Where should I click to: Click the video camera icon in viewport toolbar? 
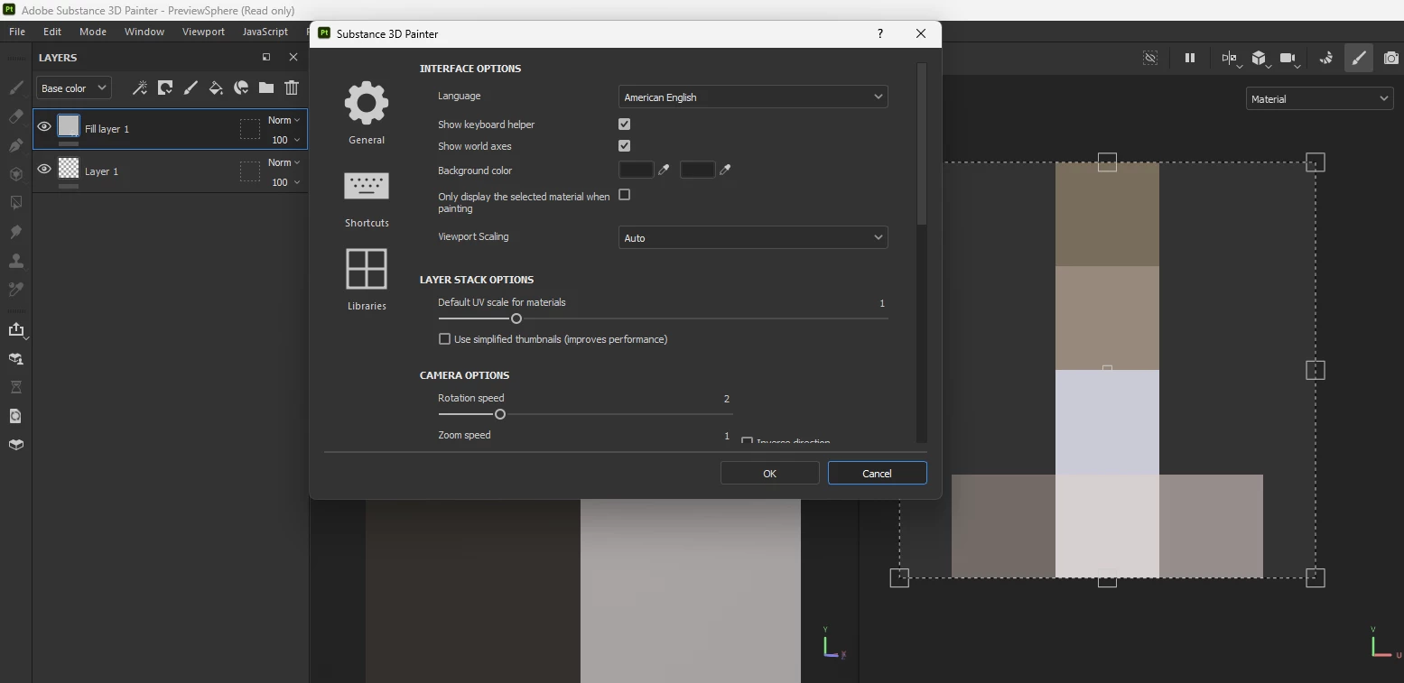pos(1288,58)
